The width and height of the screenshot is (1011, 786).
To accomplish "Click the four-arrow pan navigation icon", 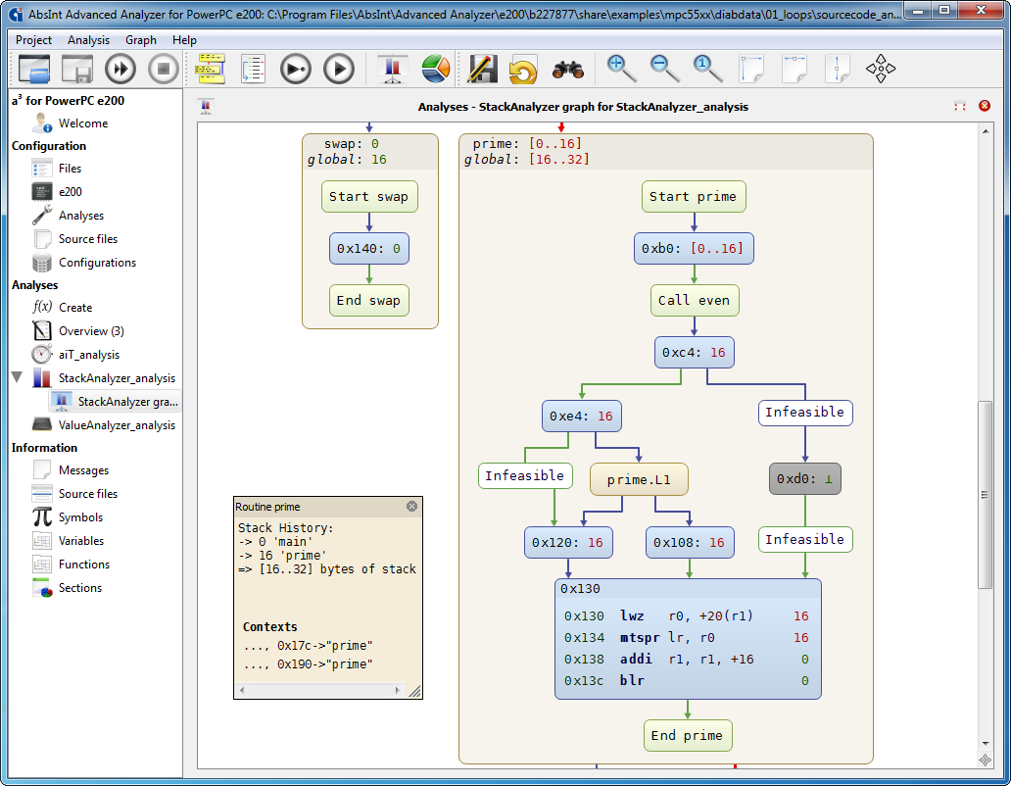I will coord(881,69).
